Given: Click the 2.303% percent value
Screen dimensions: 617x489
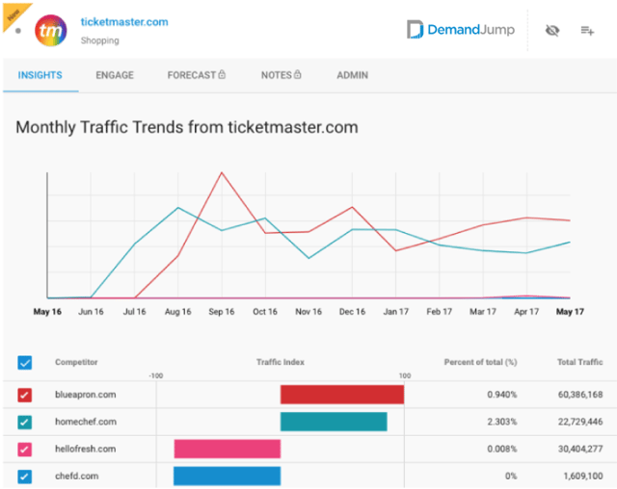Looking at the screenshot, I should coord(502,422).
